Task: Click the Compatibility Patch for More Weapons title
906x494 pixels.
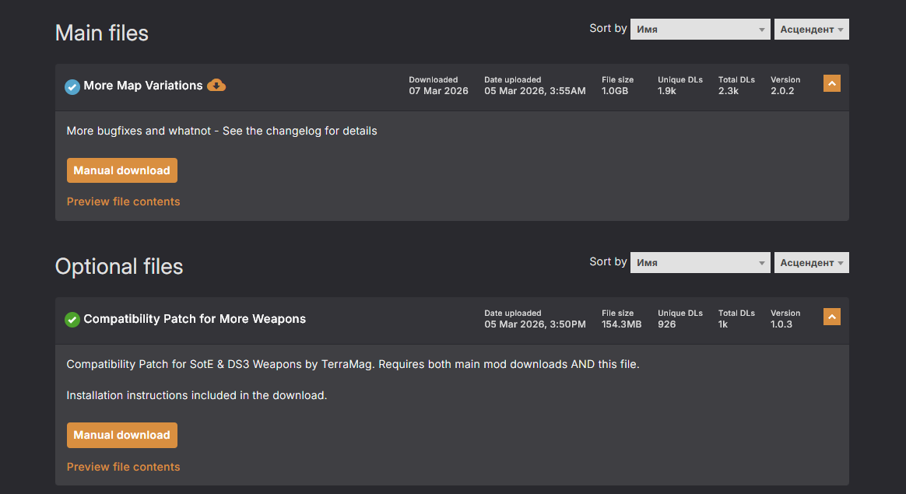Action: pyautogui.click(x=195, y=319)
